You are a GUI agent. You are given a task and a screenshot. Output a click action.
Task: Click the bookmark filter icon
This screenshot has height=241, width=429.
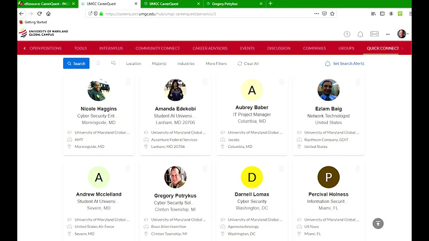point(98,63)
